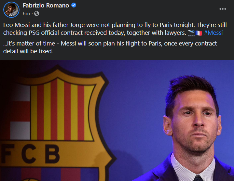This screenshot has height=181, width=234.
Task: Click the word PSG in the post
Action: (x=34, y=33)
